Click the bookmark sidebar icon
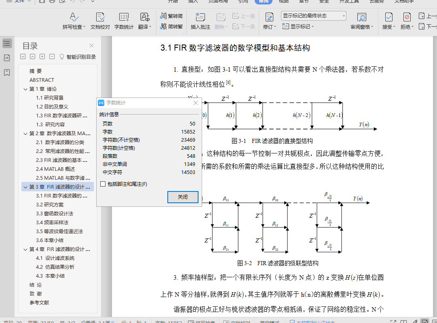Image resolution: width=437 pixels, height=323 pixels. tap(7, 72)
